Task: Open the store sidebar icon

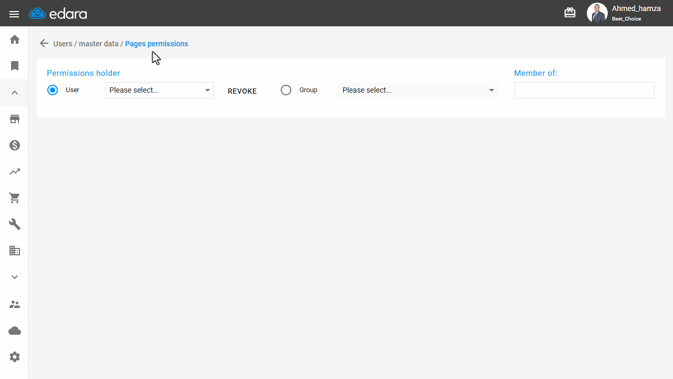Action: pos(15,119)
